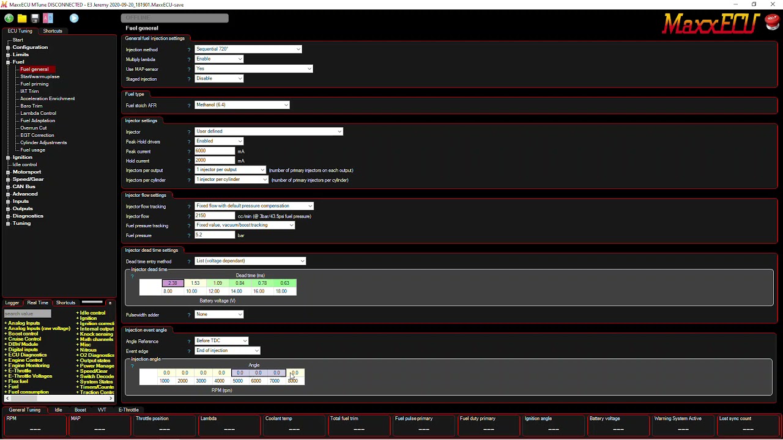The image size is (783, 440).
Task: Select Overrun Cut in the tree
Action: point(33,128)
